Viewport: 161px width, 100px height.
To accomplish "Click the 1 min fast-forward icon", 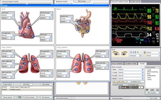I will (19, 97).
